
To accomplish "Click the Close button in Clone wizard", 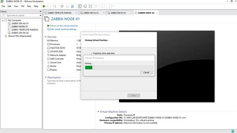I will (134, 96).
